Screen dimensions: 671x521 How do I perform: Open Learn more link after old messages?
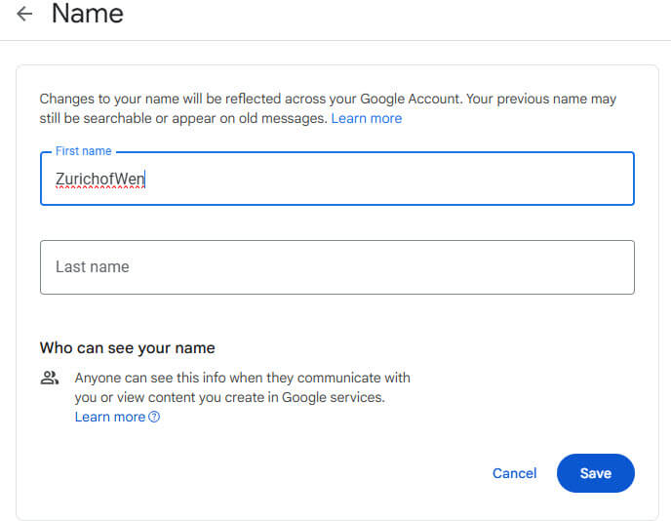pos(367,118)
